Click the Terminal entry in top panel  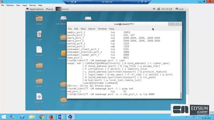pos(62,9)
